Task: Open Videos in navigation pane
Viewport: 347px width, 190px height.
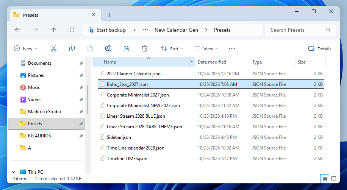Action: point(34,100)
